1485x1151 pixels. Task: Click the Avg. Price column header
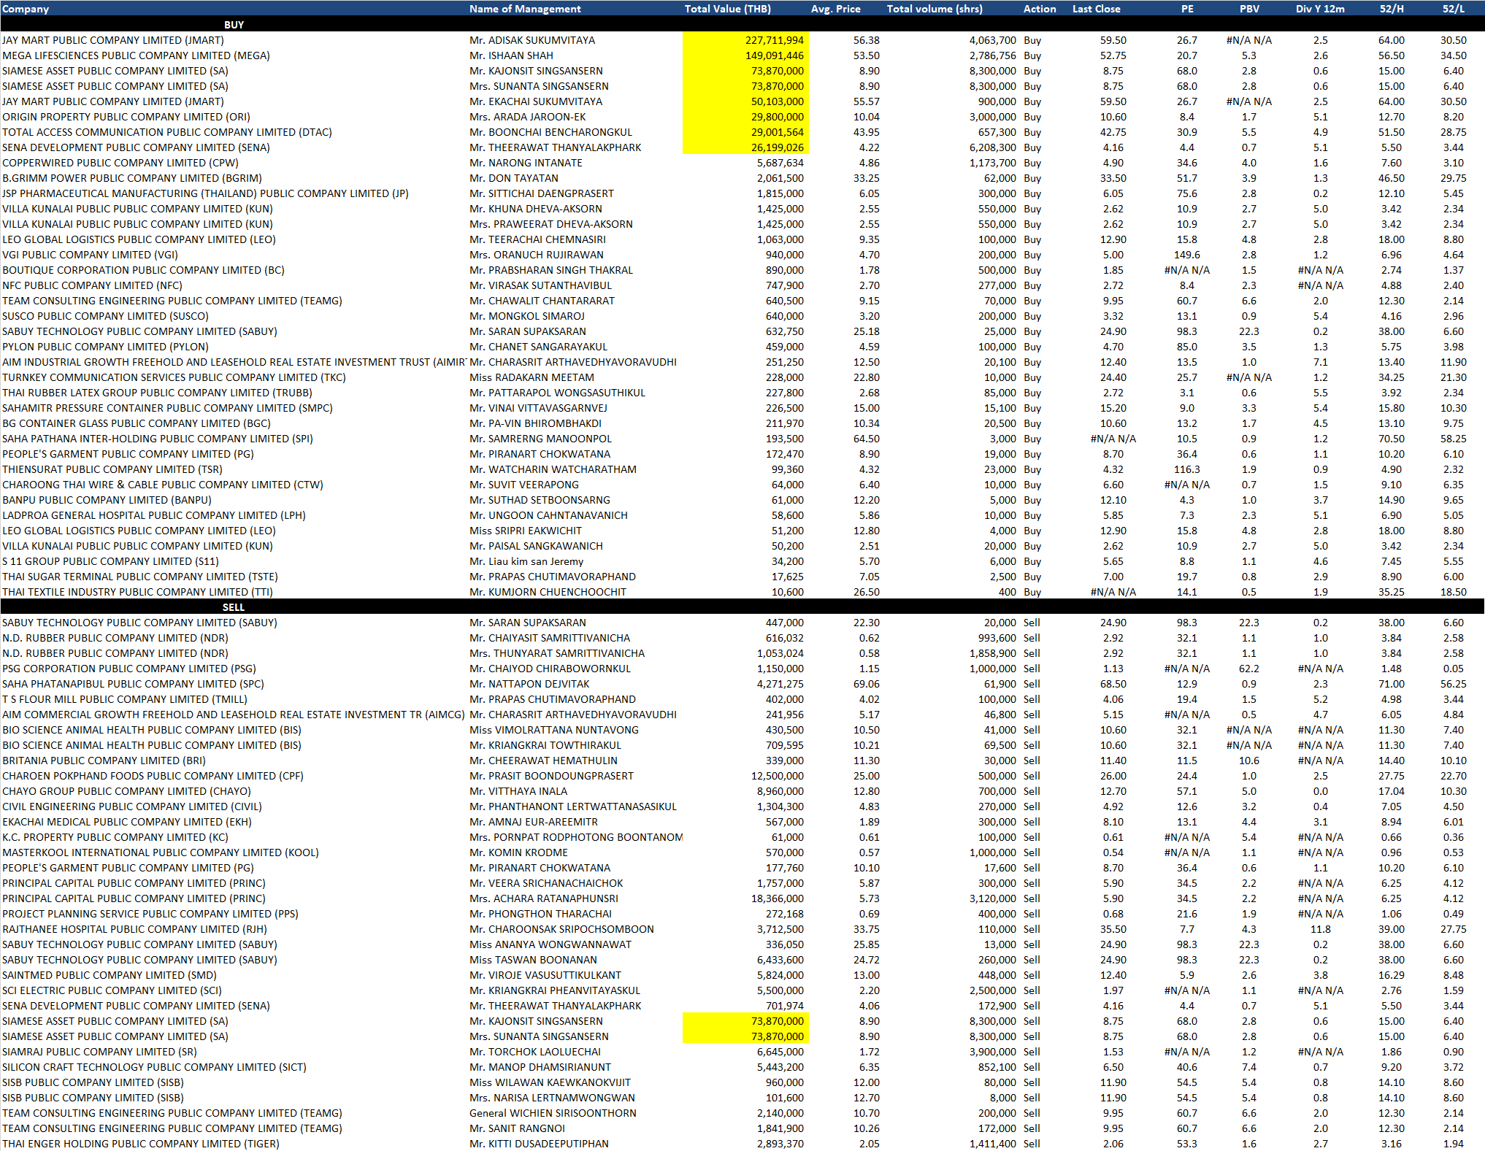(835, 9)
